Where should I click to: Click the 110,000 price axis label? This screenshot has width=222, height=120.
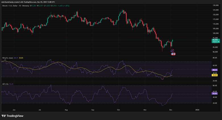pos(216,24)
